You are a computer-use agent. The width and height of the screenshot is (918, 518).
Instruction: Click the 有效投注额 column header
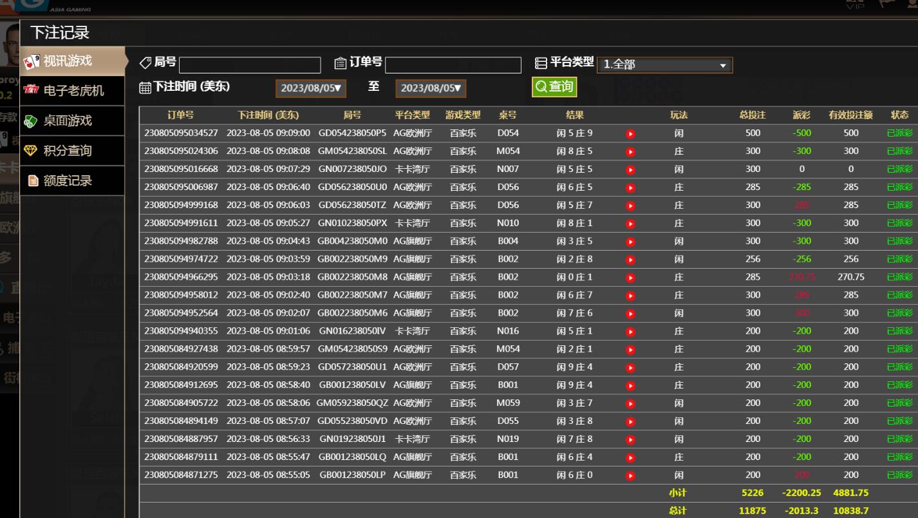point(851,115)
